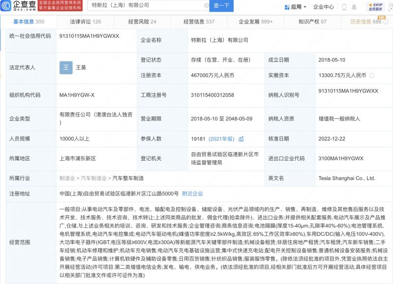Click the 进出口企业代码 value 3100MA1H9YGWX

tap(341, 158)
